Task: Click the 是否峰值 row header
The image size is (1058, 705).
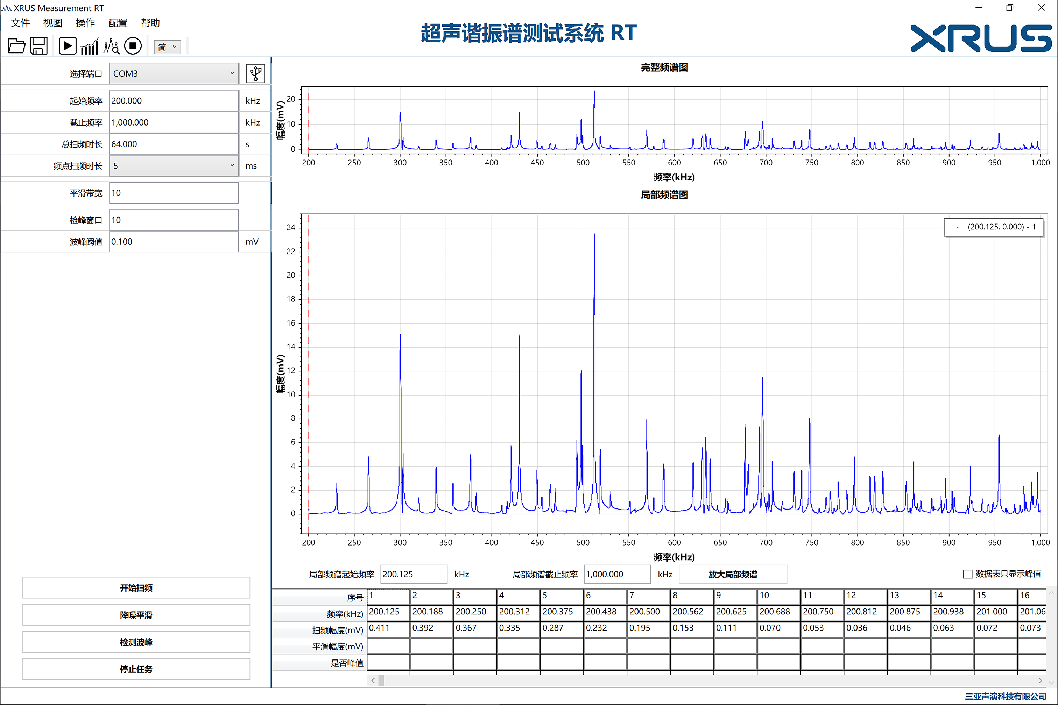Action: coord(319,663)
